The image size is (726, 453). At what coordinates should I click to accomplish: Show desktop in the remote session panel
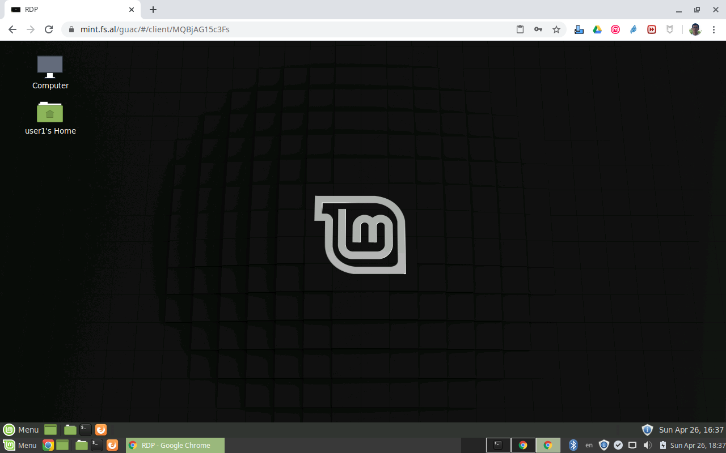point(50,430)
